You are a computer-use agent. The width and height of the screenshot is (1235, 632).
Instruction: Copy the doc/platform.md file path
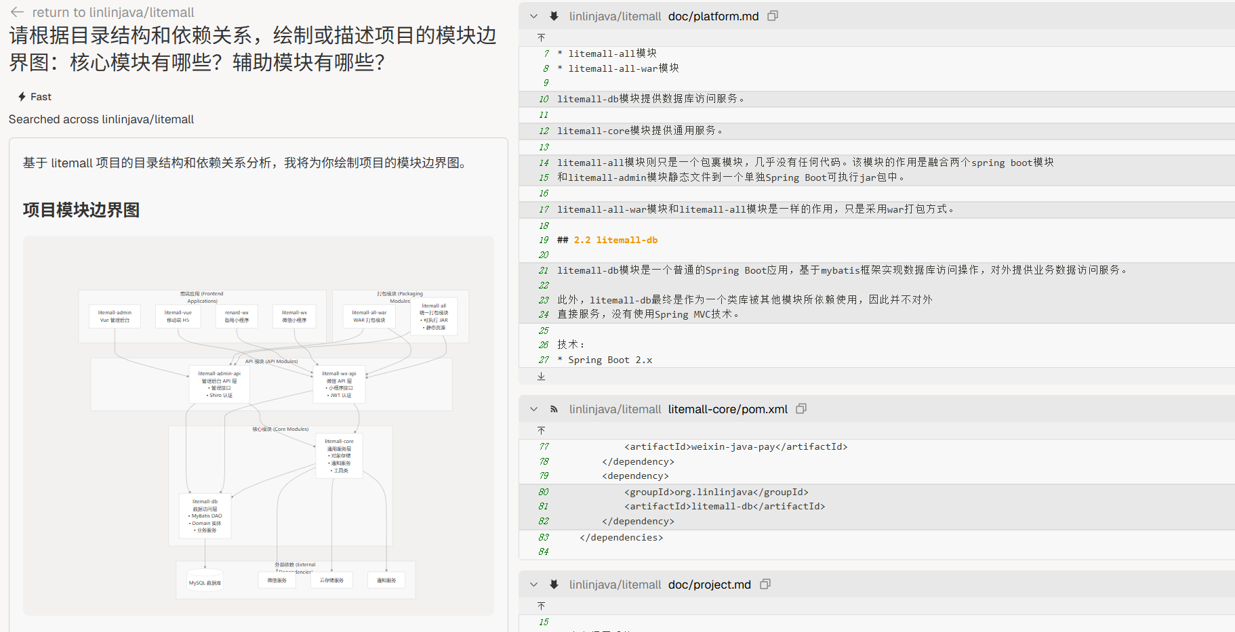[x=773, y=16]
